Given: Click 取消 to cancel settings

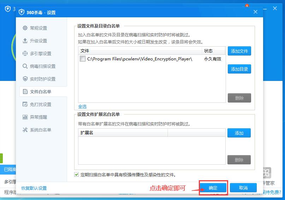Looking at the screenshot, I should (243, 188).
